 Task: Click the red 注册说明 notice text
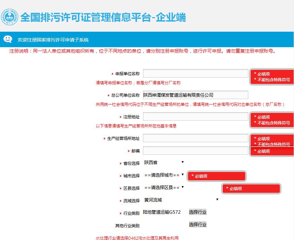coord(143,51)
